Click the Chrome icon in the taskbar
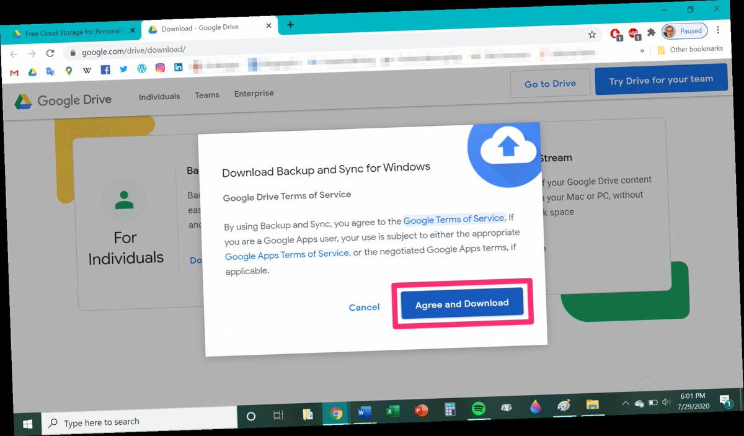The image size is (744, 436). pos(336,412)
